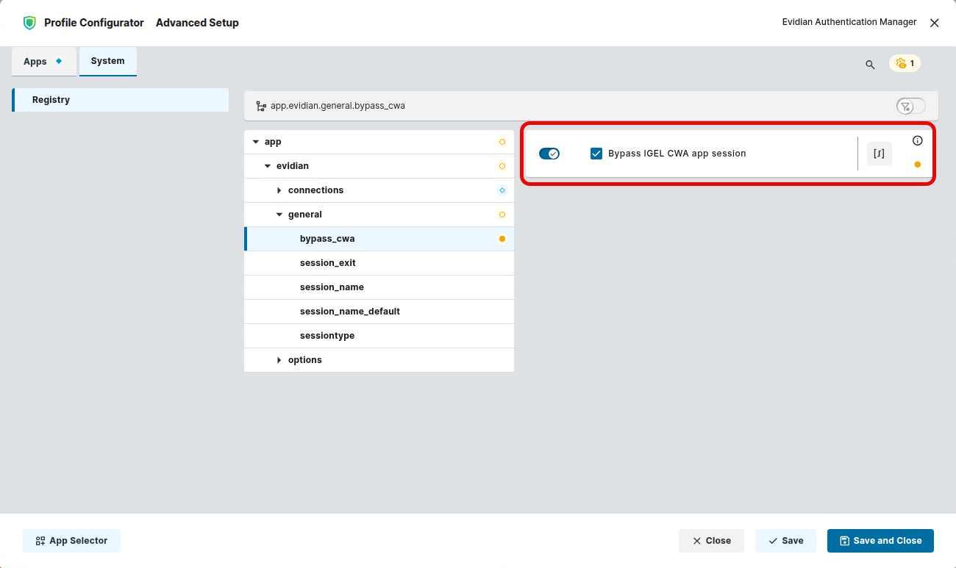Image resolution: width=956 pixels, height=568 pixels.
Task: Click the Advanced Setup heading
Action: point(197,23)
